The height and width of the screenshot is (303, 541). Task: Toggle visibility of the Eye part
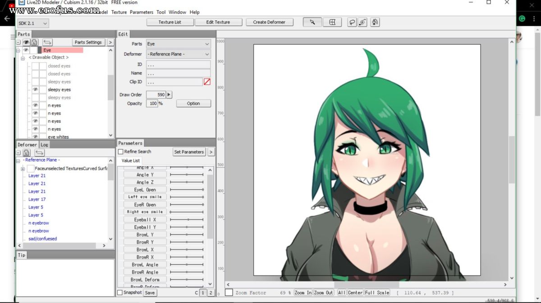[26, 50]
